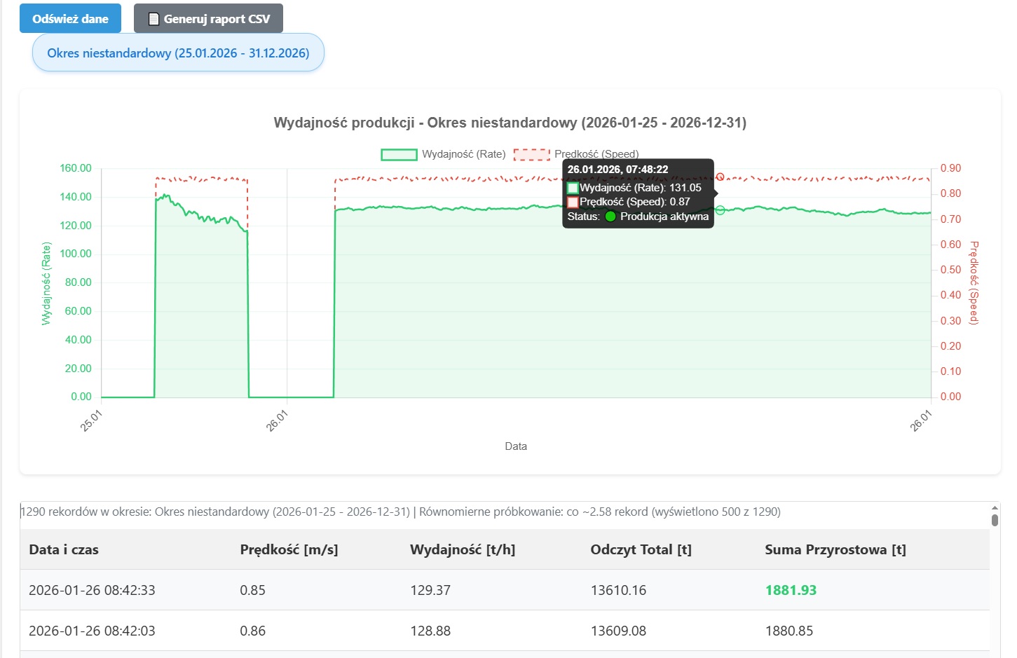
Task: Select the row dated 2026-01-26 08:42:33
Action: (x=92, y=591)
